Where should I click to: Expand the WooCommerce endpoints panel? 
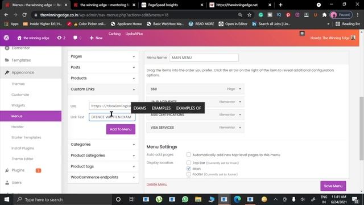click(103, 177)
